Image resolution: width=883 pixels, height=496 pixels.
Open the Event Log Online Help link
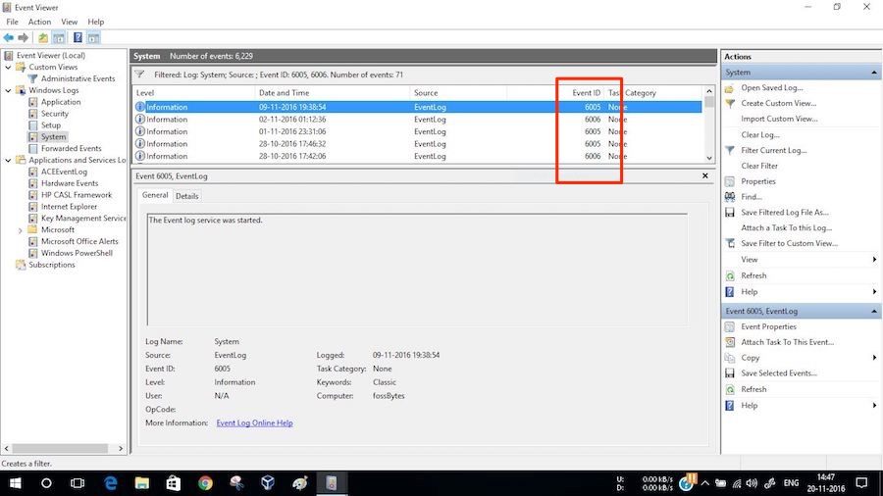coord(254,422)
